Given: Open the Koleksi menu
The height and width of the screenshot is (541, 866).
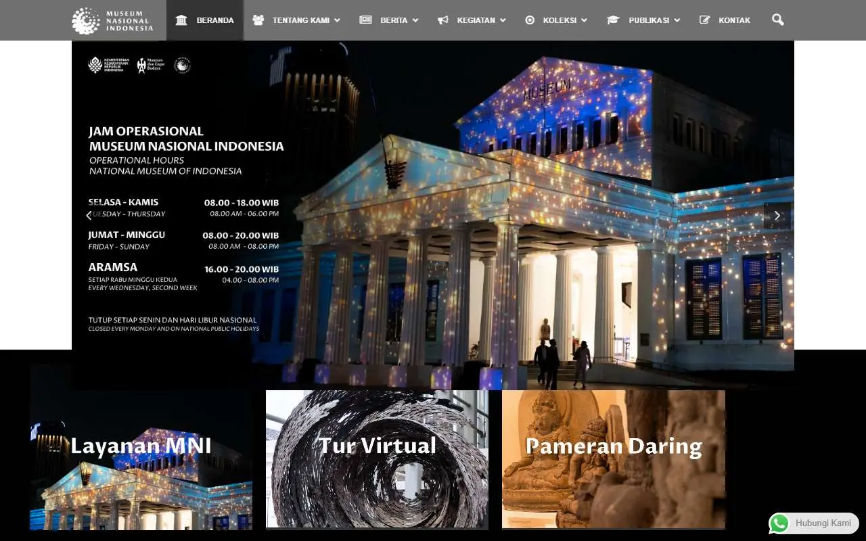Looking at the screenshot, I should coord(556,20).
